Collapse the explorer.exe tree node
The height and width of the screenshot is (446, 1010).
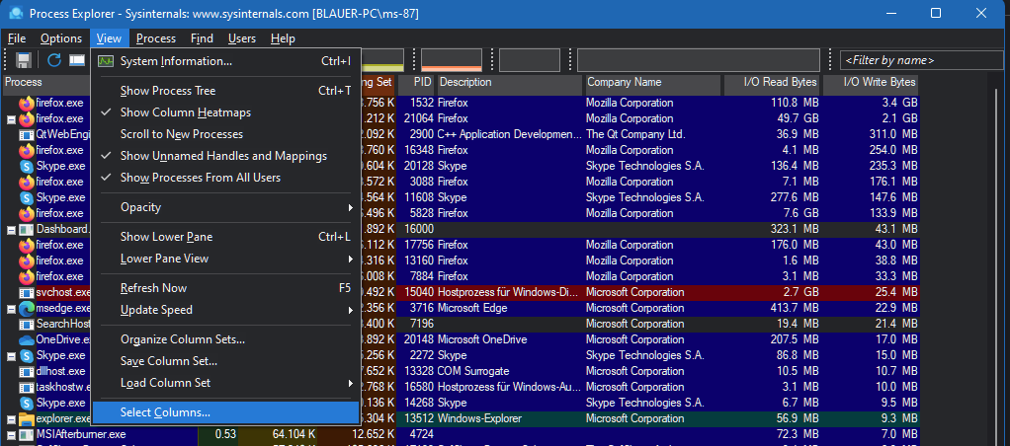point(11,419)
